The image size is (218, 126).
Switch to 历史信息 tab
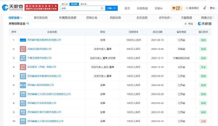coord(142,18)
